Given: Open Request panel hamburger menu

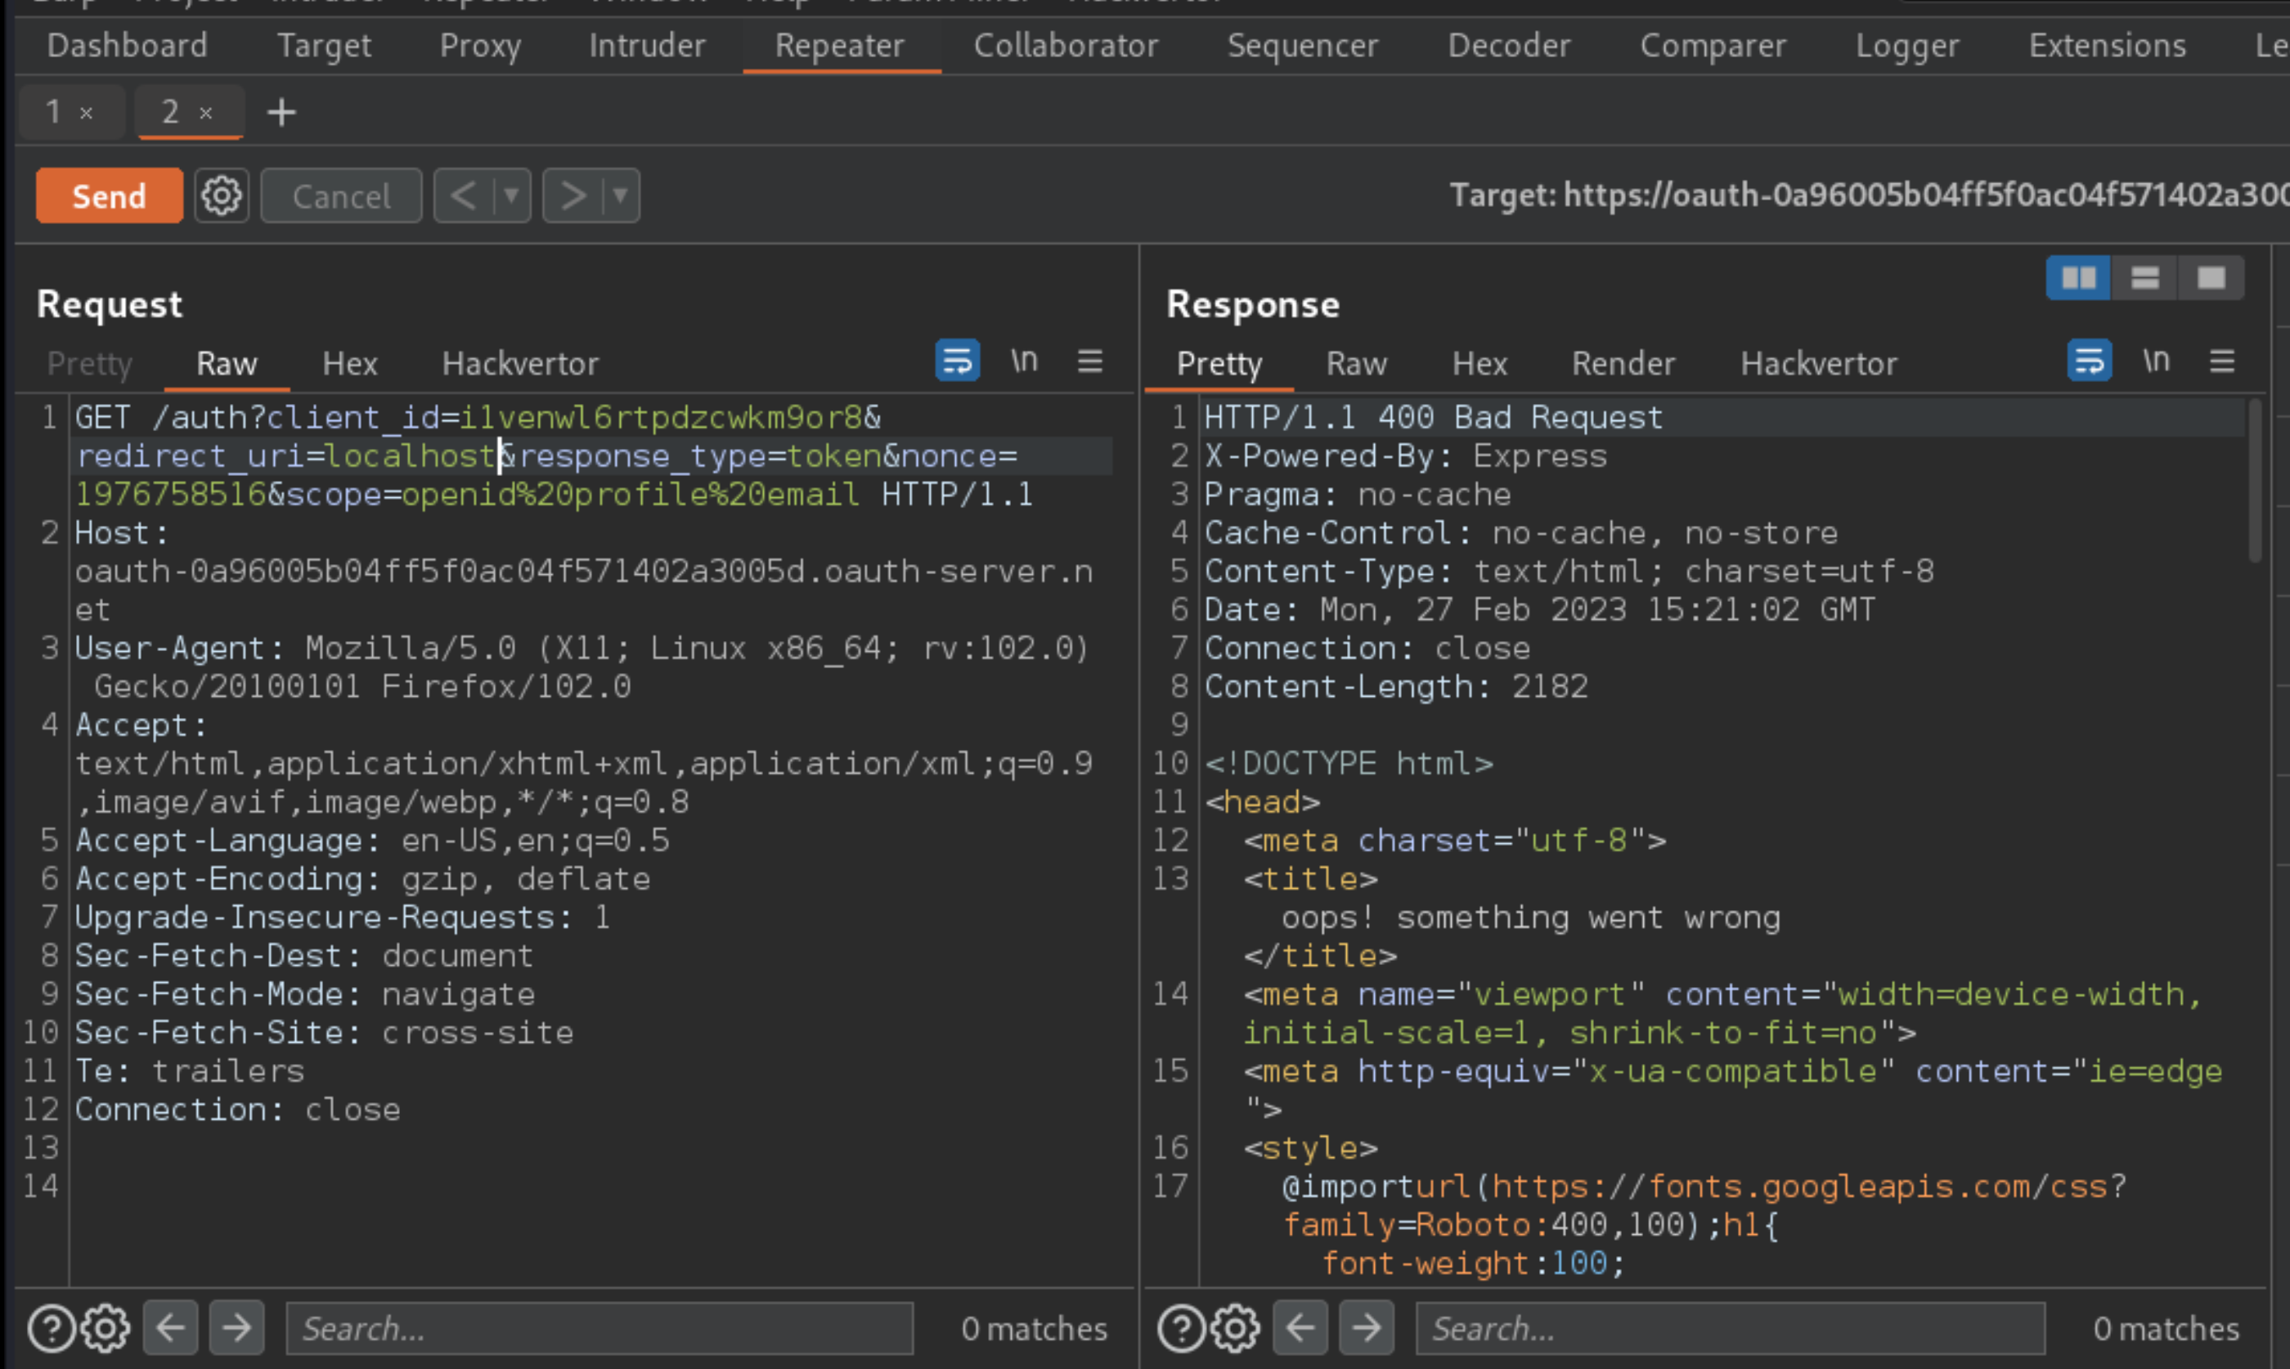Looking at the screenshot, I should [1090, 361].
